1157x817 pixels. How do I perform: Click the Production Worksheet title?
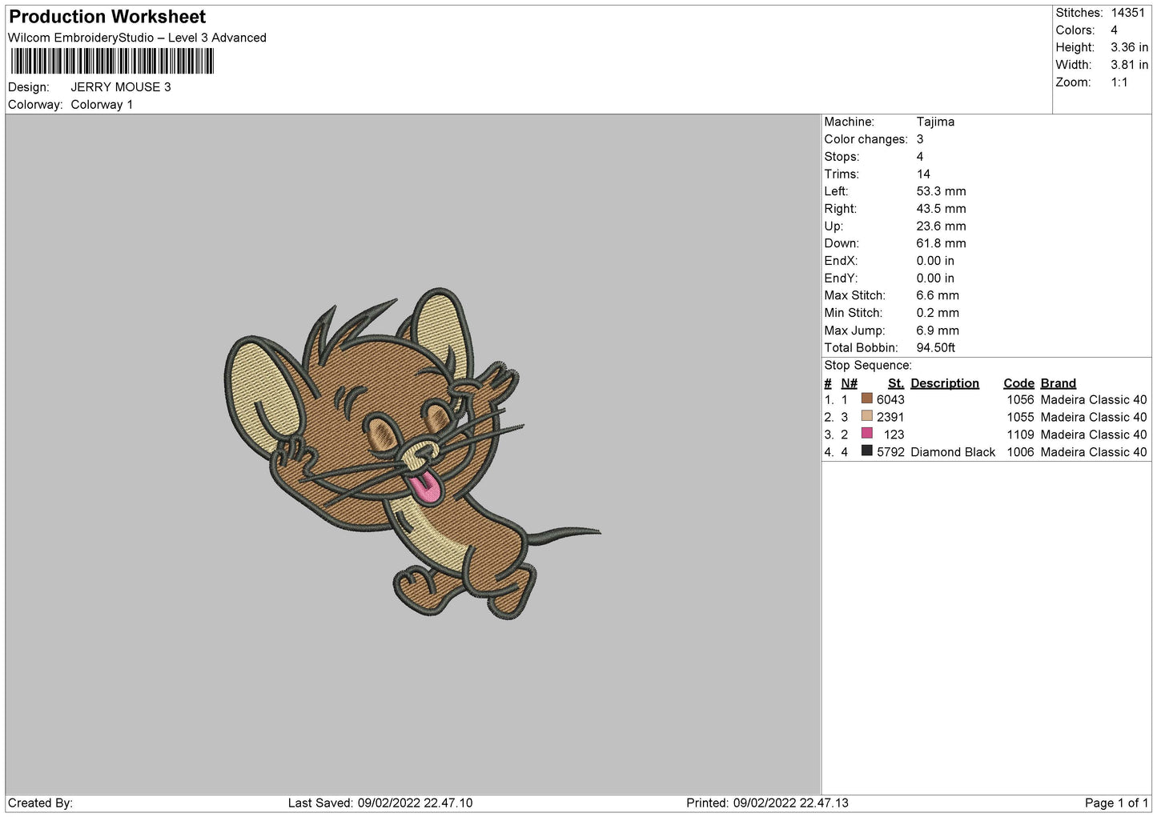click(107, 17)
